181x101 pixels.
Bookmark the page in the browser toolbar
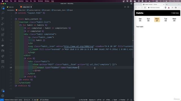click(145, 8)
